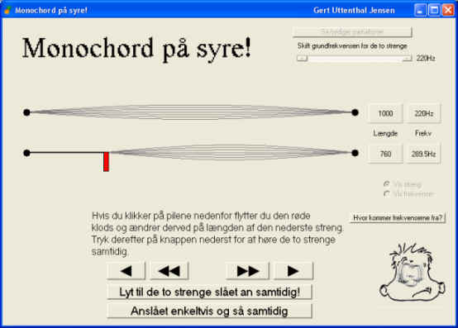
Task: Jump the red block far right
Action: coord(248,271)
